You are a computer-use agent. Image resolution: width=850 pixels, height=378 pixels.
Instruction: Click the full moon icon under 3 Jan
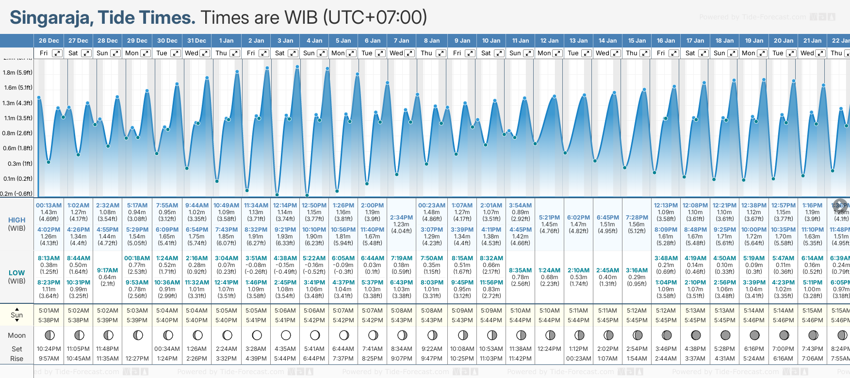pyautogui.click(x=286, y=335)
